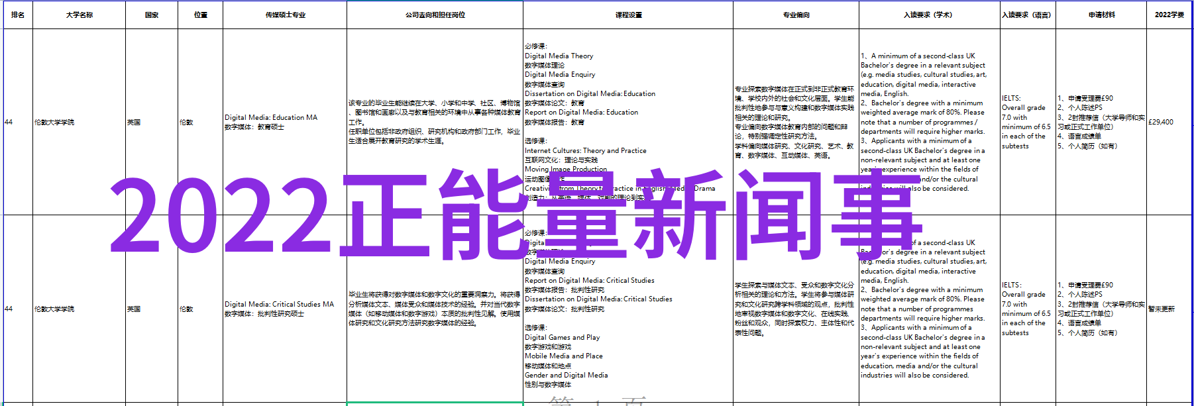
Task: Click the £29,400 tuition cell
Action: tap(1169, 122)
